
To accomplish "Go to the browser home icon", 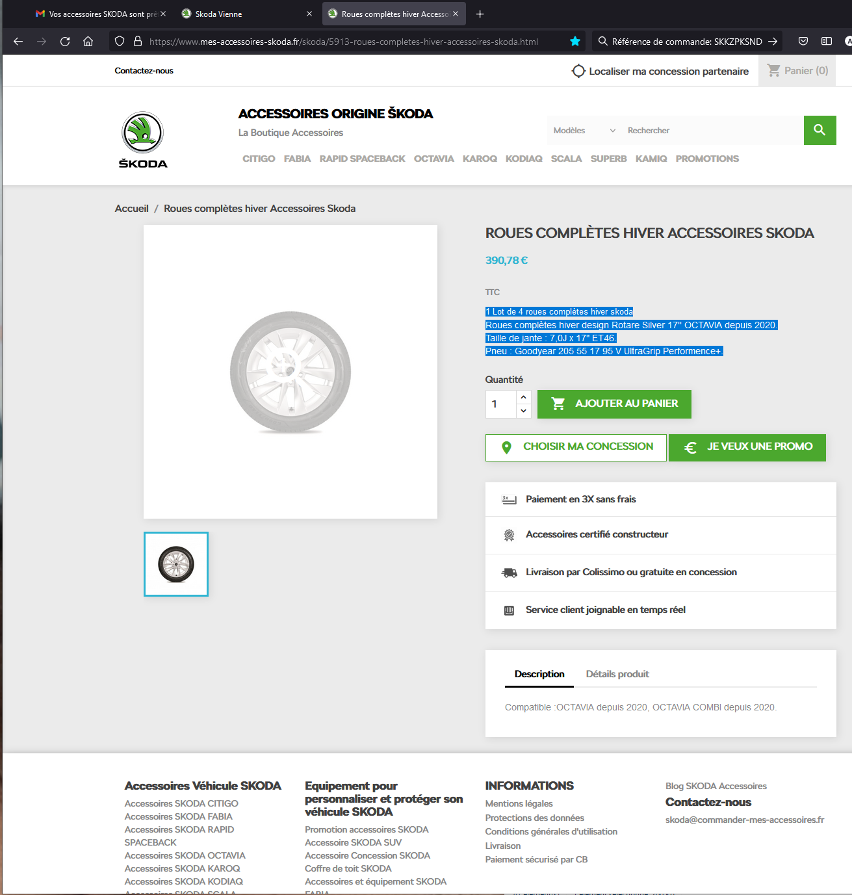I will pyautogui.click(x=88, y=42).
